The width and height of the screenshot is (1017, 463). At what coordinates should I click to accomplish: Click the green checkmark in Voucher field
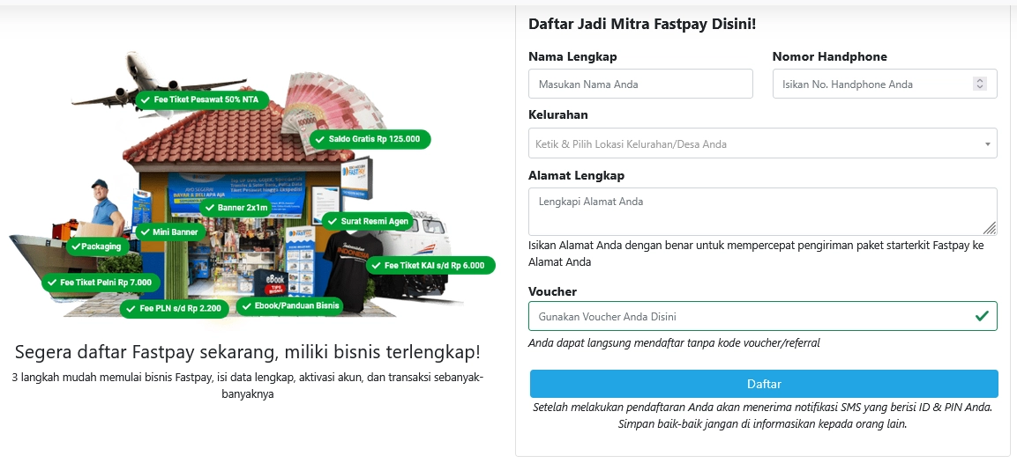click(x=982, y=316)
